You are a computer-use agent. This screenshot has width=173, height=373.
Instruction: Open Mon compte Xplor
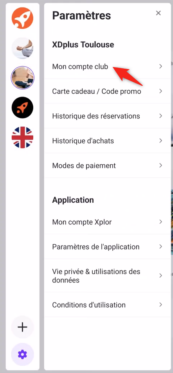(108, 222)
